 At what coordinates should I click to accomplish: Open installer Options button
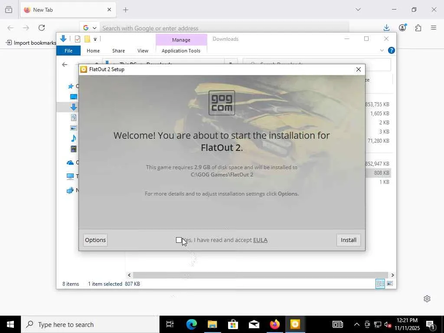coord(95,240)
